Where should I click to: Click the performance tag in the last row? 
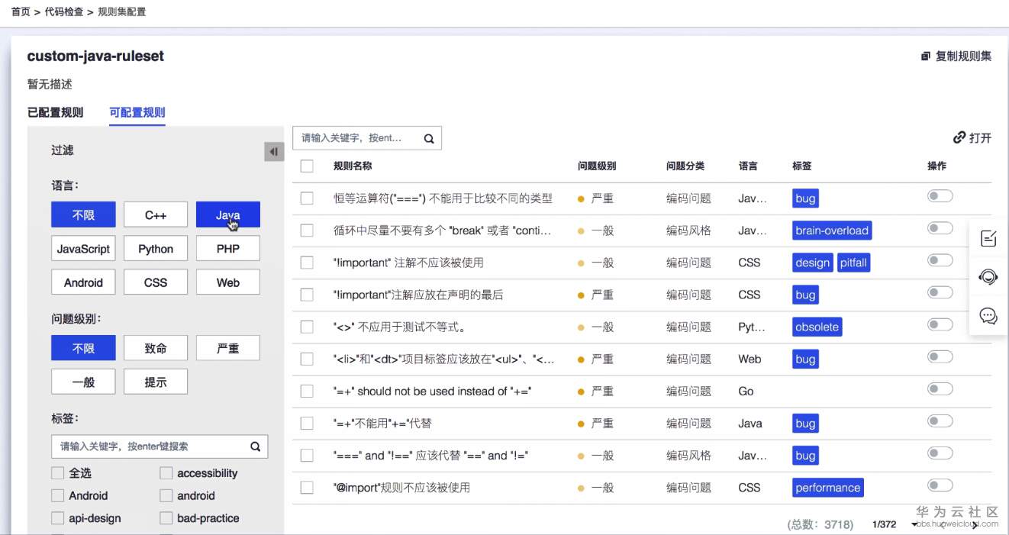point(827,488)
